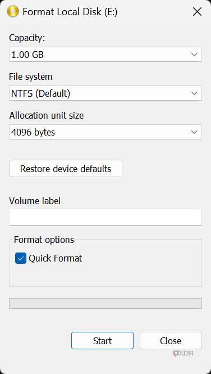Close the Format dialog with the X
Screen dimensions: 211x374
[x=197, y=12]
